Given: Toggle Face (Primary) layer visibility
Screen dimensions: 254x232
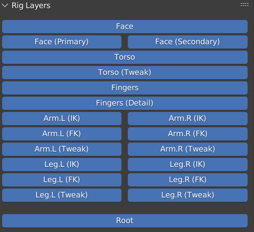Looking at the screenshot, I should pos(62,42).
